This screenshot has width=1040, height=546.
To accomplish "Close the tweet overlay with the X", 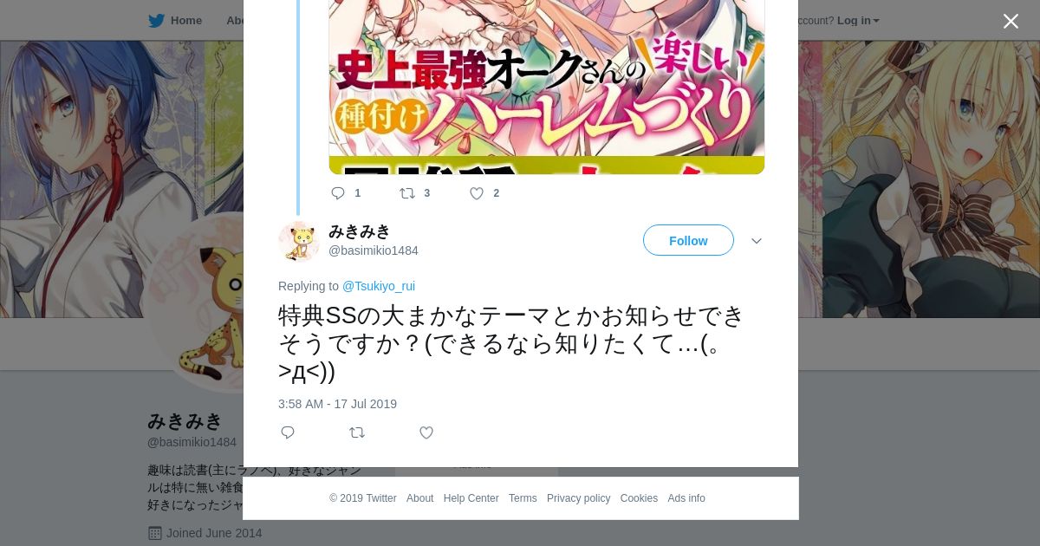I will pos(1011,22).
